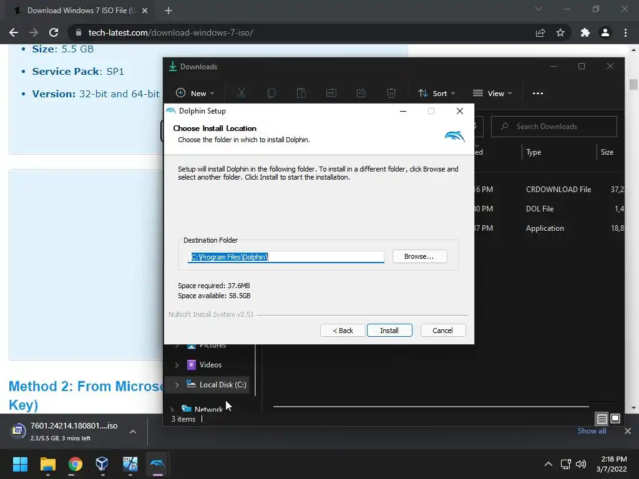
Task: Show hidden system tray icons
Action: [x=549, y=464]
